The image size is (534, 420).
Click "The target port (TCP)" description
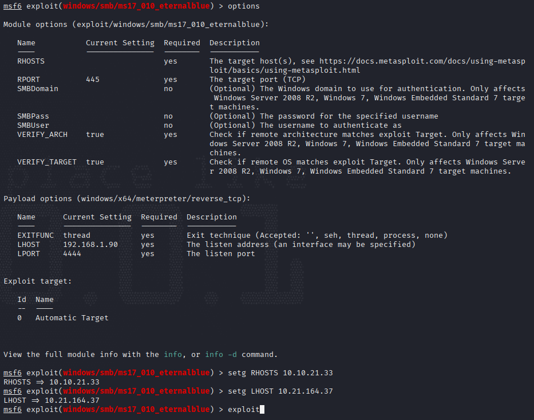[258, 80]
